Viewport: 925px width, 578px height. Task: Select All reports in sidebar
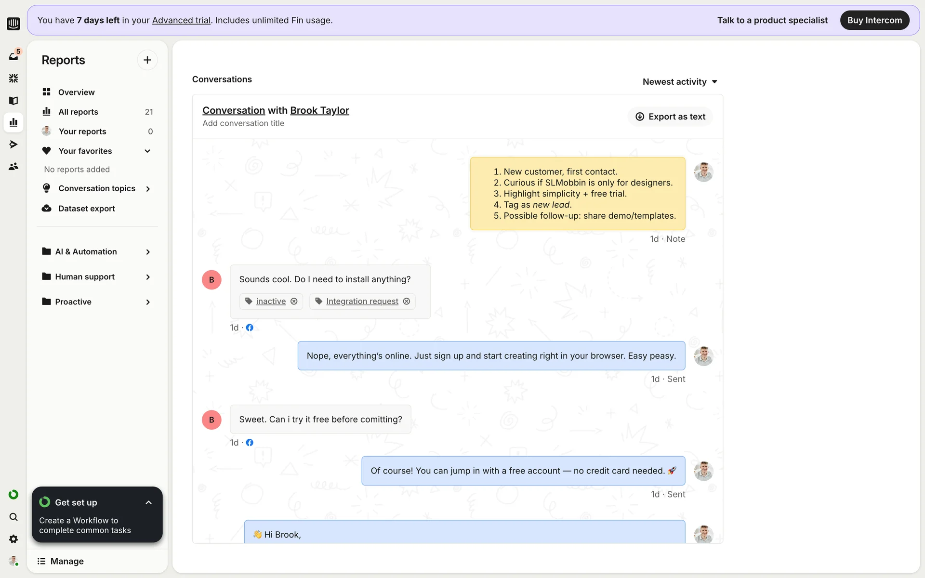pyautogui.click(x=78, y=112)
